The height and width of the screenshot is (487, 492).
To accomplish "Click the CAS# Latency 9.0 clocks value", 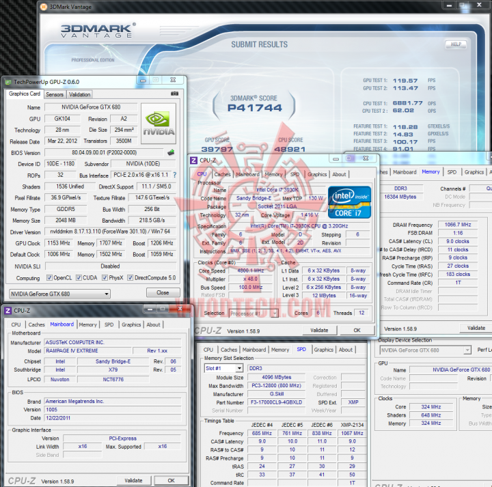I will [x=457, y=241].
